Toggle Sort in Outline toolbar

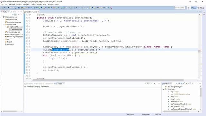pos(179,84)
